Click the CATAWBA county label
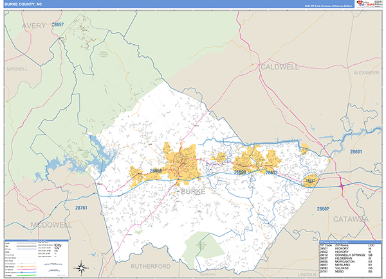 tap(351, 219)
